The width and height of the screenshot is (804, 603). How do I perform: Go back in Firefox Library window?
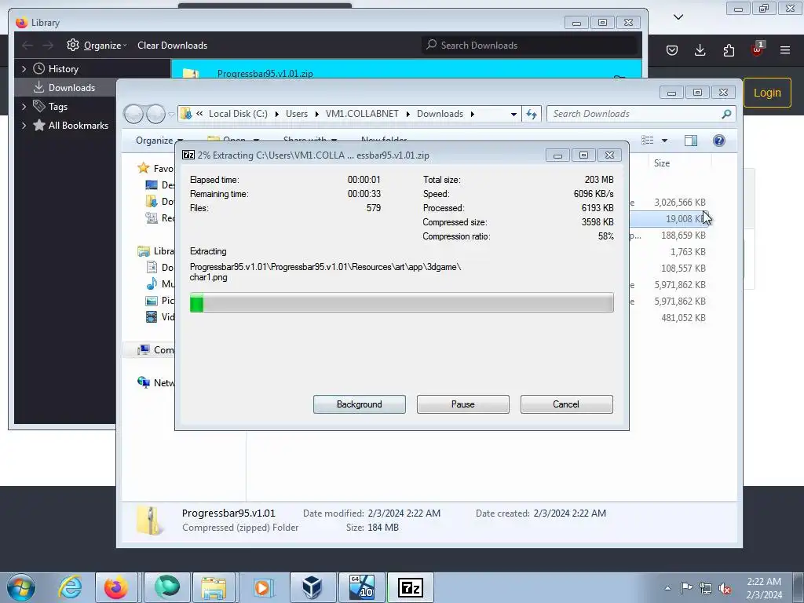[27, 45]
